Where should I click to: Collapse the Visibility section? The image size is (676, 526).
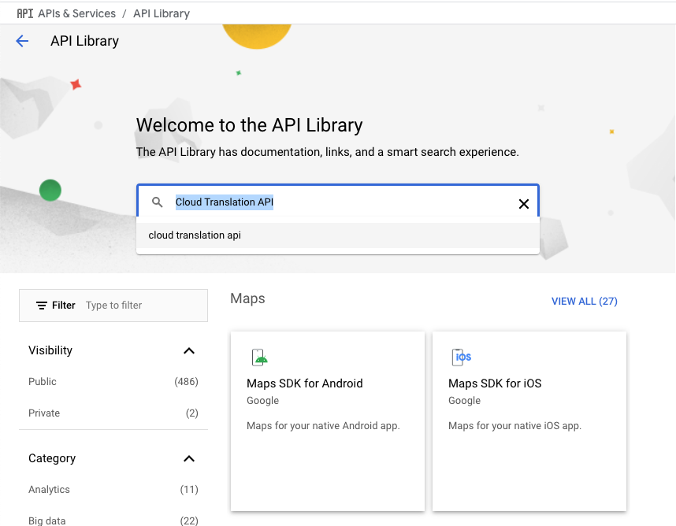(189, 350)
